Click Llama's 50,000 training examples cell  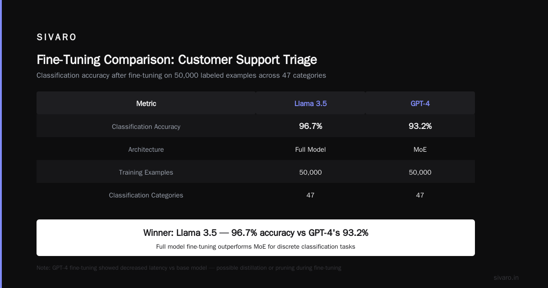click(x=311, y=172)
